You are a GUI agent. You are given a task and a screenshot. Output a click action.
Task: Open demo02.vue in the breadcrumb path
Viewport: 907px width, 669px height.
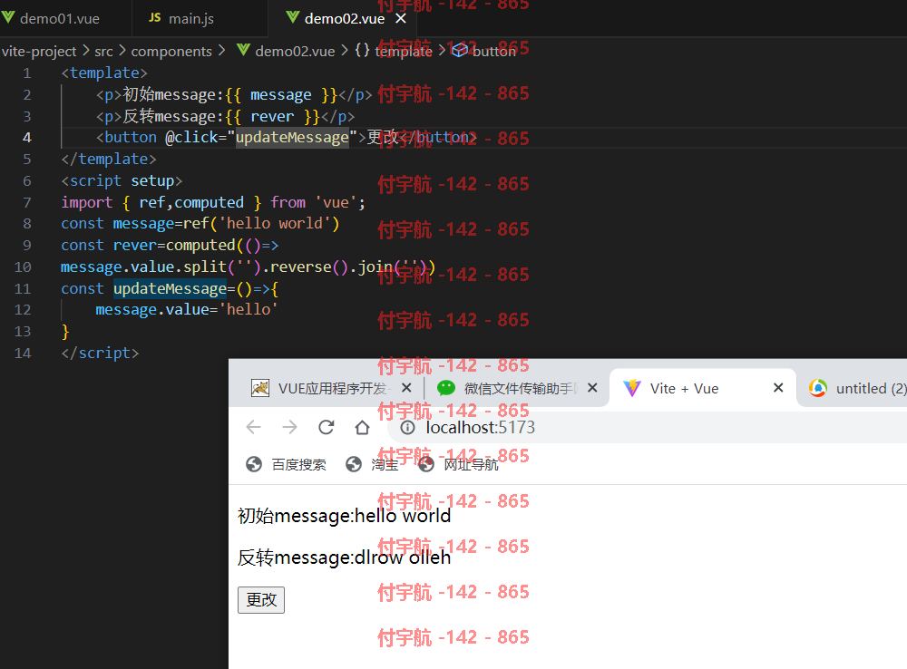click(x=295, y=51)
